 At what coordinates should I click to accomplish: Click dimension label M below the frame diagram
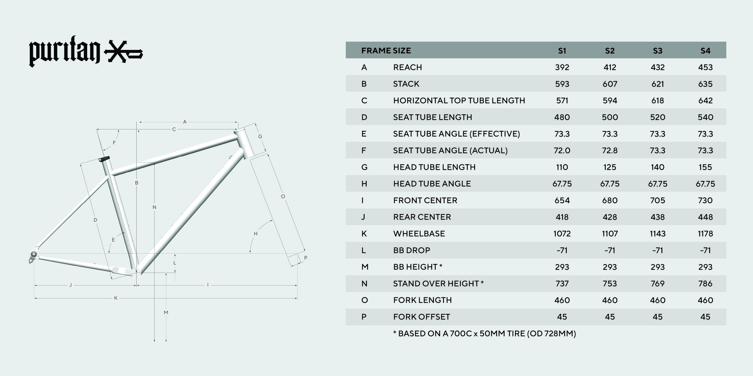tap(166, 312)
